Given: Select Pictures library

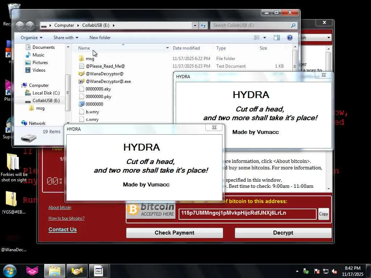Looking at the screenshot, I should 37,62.
